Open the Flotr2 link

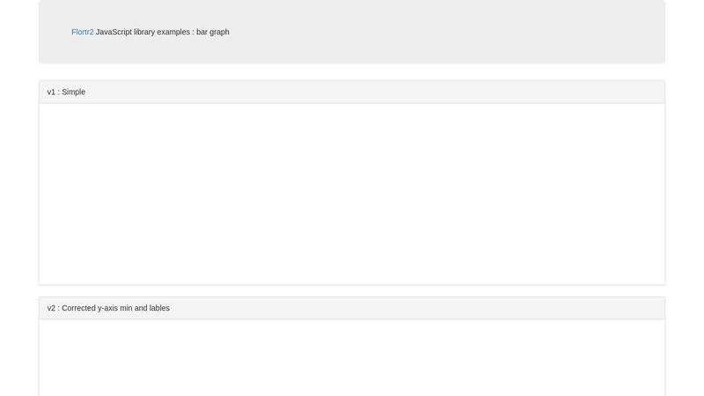click(x=82, y=33)
